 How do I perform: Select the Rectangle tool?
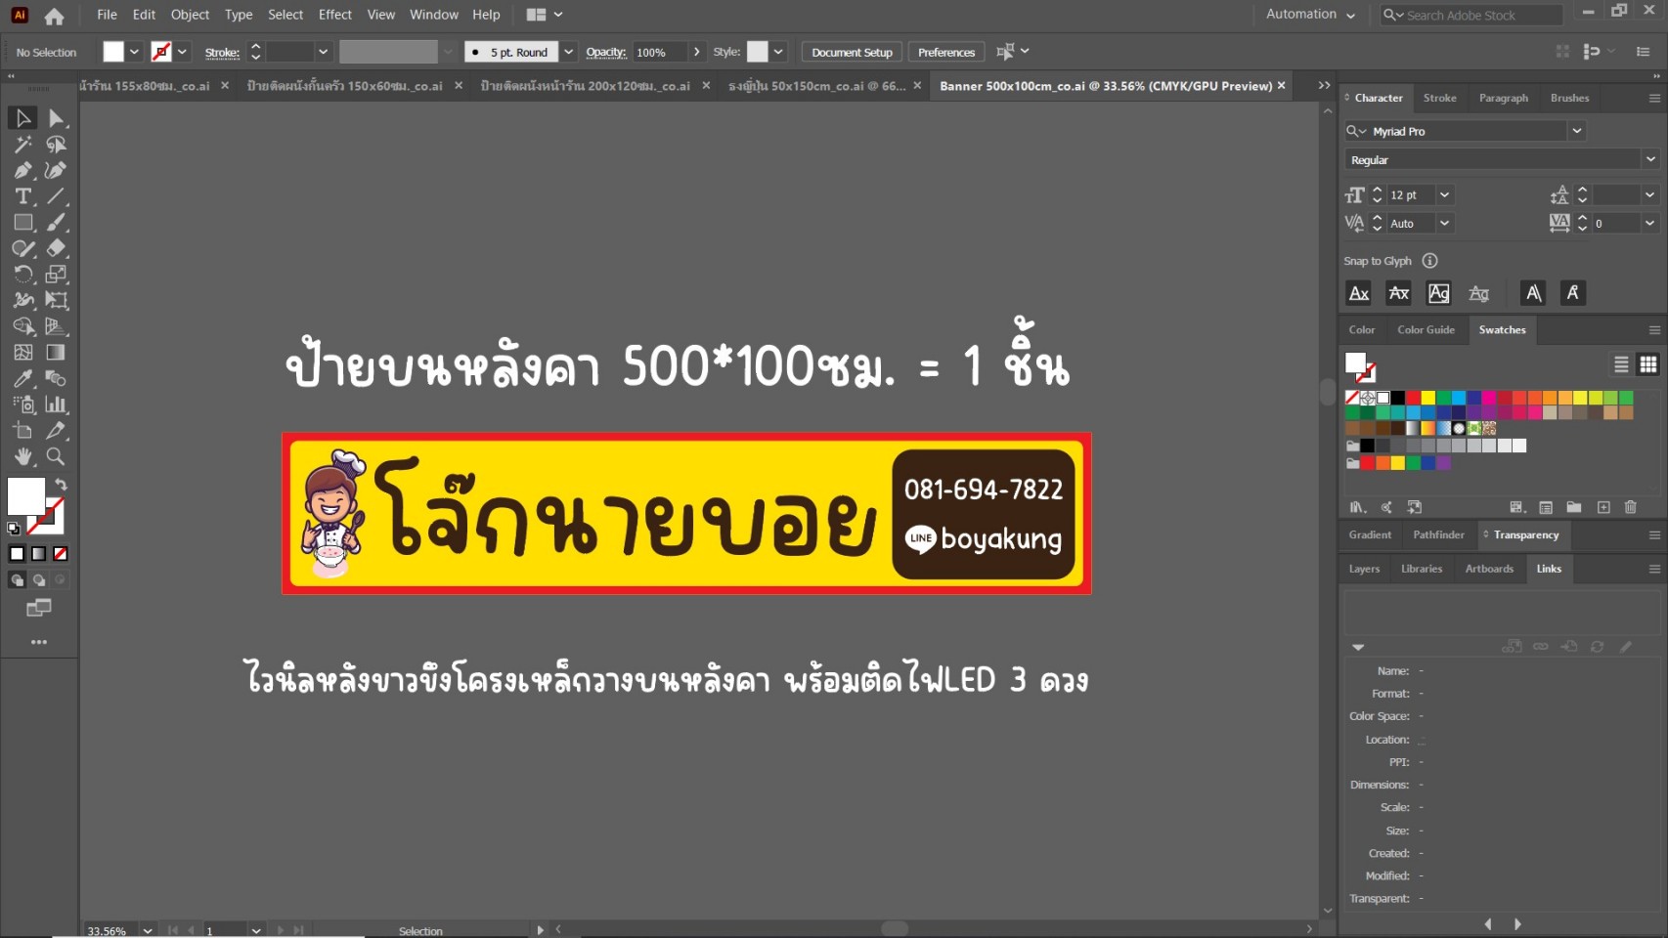coord(23,222)
